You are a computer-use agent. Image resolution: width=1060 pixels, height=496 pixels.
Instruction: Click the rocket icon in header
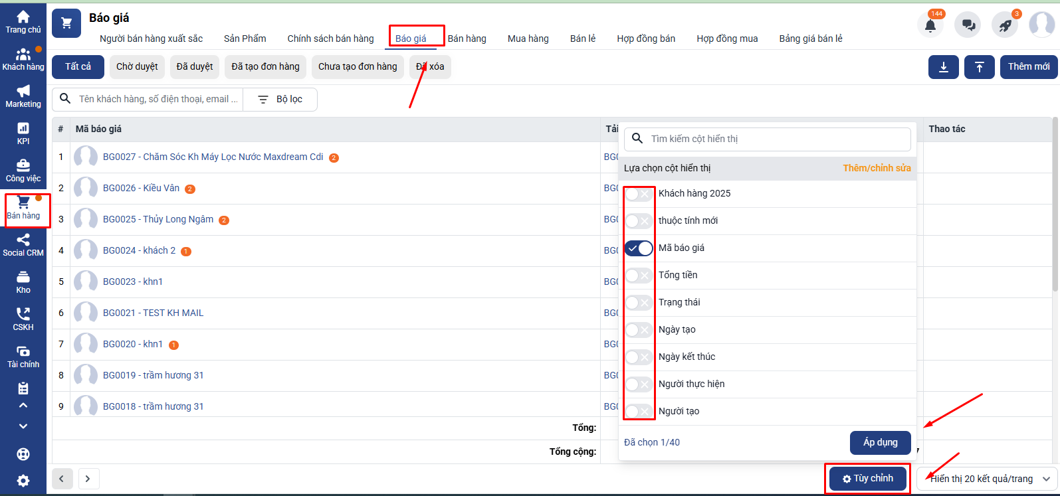point(1005,25)
